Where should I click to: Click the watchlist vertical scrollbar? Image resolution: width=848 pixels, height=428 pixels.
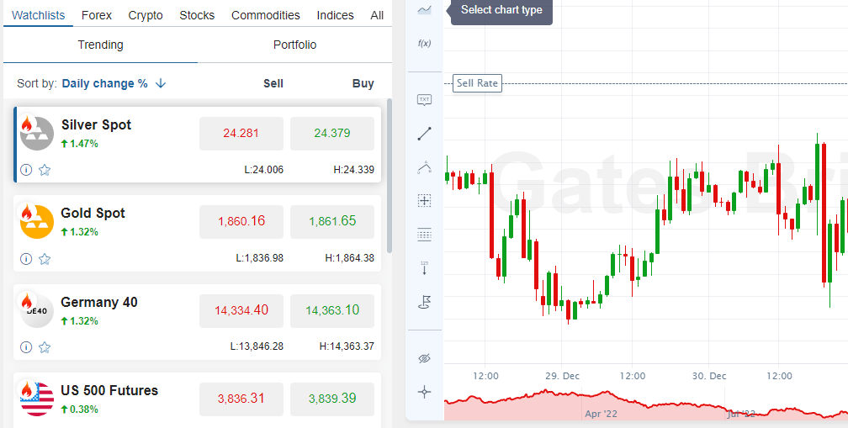[x=389, y=177]
